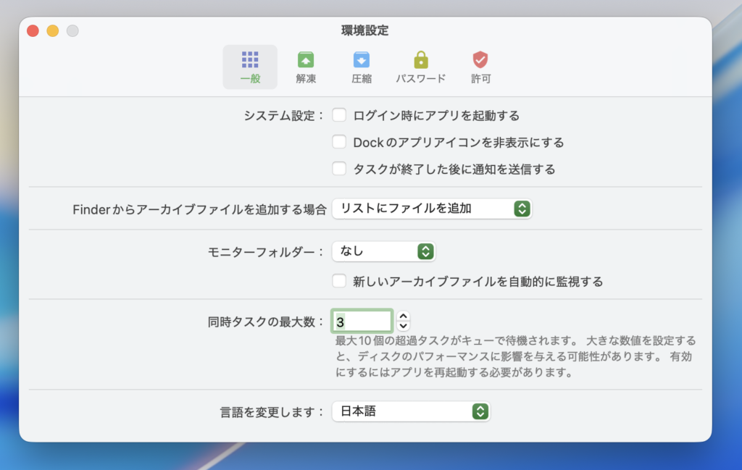Select the 一般 grid icon in toolbar
This screenshot has width=742, height=470.
250,60
